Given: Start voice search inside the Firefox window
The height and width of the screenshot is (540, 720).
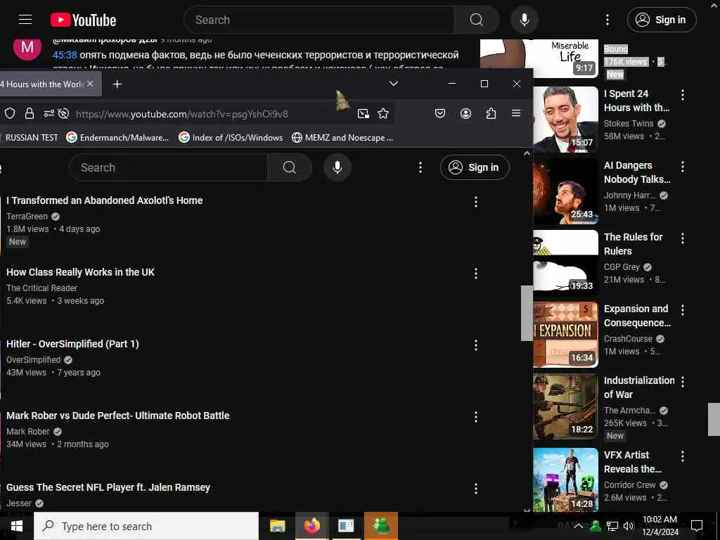Looking at the screenshot, I should tap(337, 167).
